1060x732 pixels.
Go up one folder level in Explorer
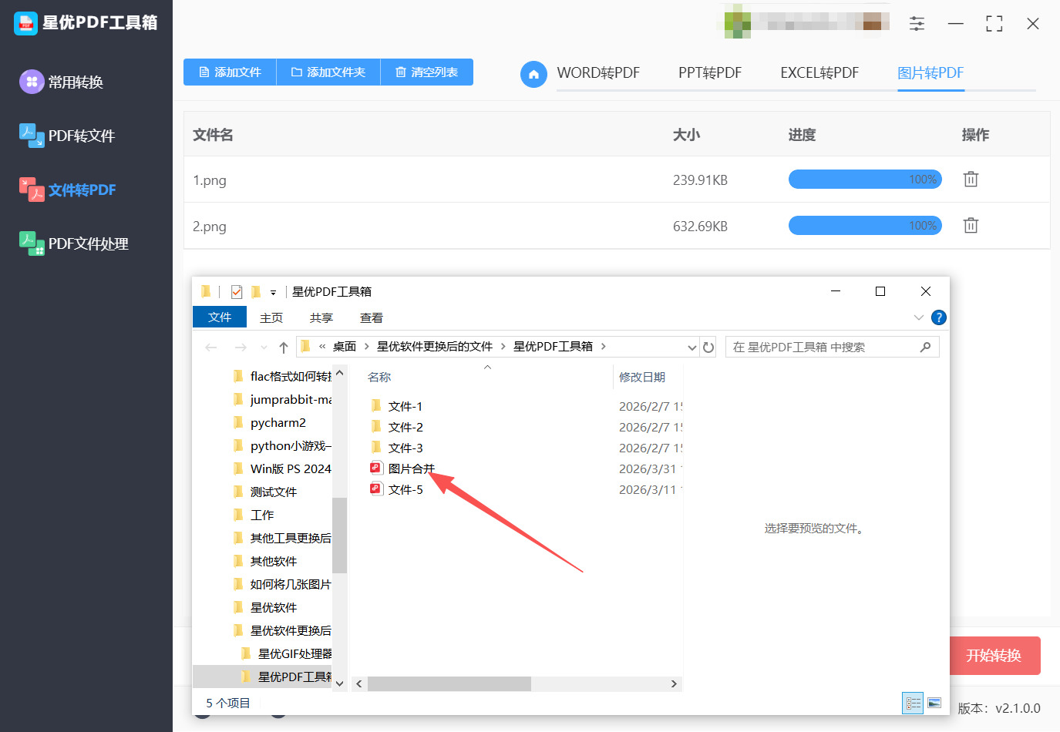(284, 348)
